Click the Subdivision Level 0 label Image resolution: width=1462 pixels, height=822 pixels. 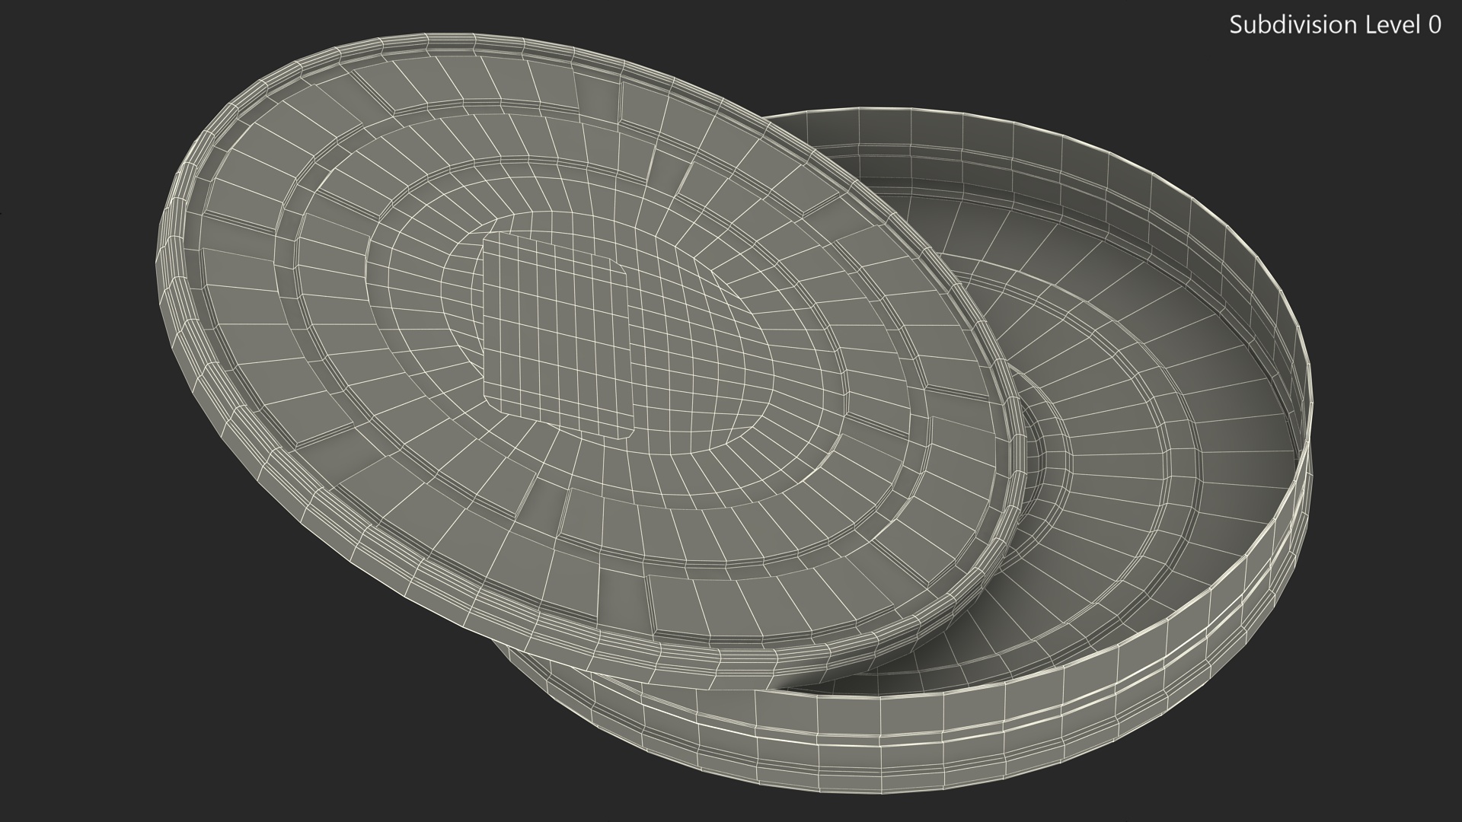pos(1334,25)
